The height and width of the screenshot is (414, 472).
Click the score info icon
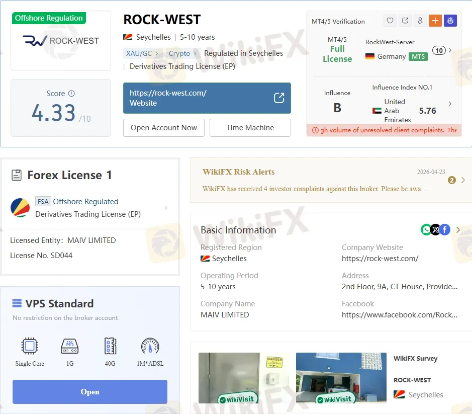pos(71,94)
